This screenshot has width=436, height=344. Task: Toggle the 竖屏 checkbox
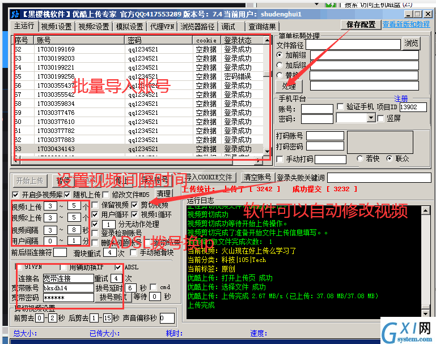[380, 118]
